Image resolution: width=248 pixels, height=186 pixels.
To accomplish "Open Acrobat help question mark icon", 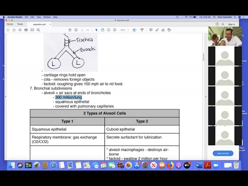I will tap(217, 24).
